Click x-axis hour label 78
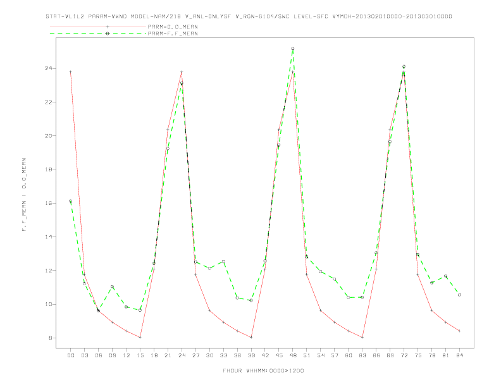Image resolution: width=501 pixels, height=387 pixels. click(431, 355)
